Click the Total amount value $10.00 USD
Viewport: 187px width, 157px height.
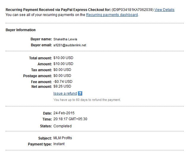(63, 58)
